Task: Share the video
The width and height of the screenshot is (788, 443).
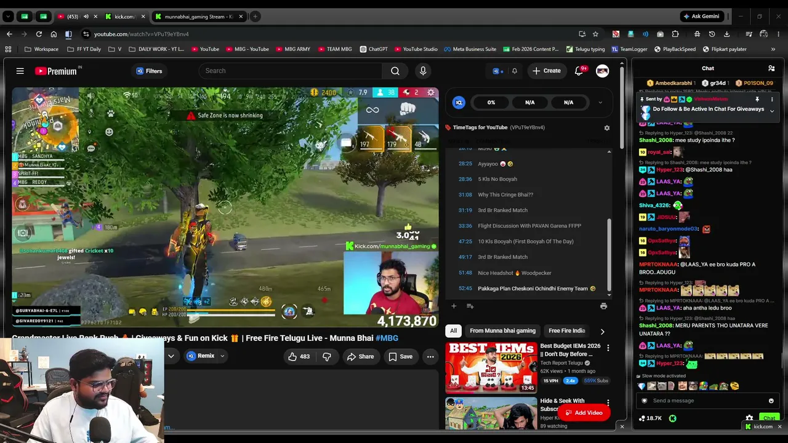Action: pyautogui.click(x=360, y=356)
